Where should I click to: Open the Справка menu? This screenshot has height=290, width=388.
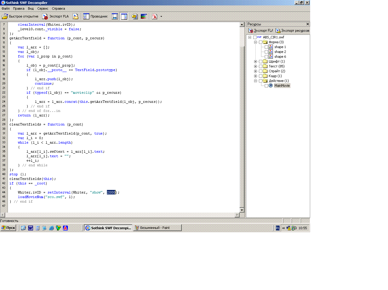(x=58, y=8)
